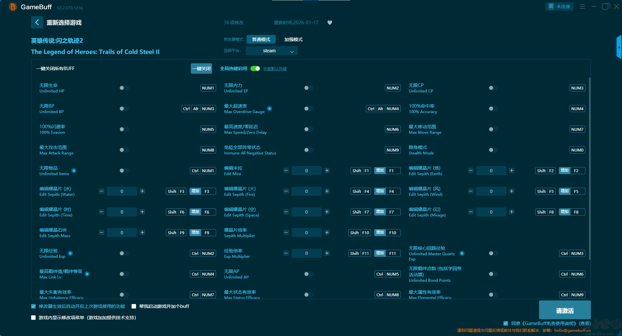Open the hamburger menu in title bar

(582, 6)
